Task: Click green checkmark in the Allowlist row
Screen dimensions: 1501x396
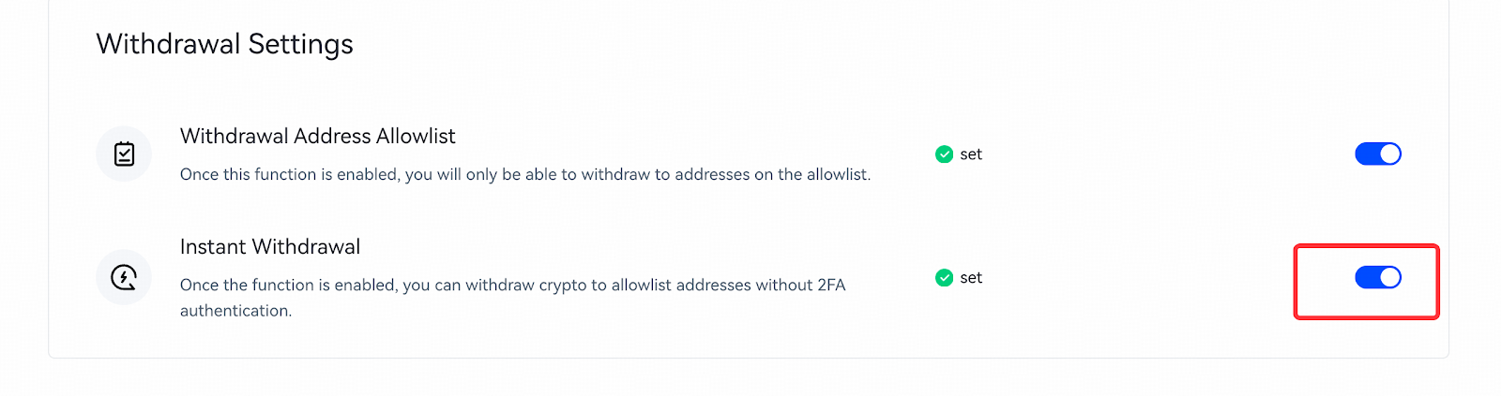Action: [944, 154]
